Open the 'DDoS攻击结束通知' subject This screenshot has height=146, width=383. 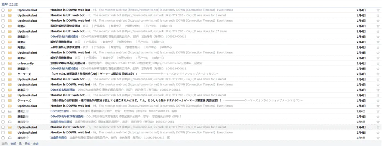(63, 90)
